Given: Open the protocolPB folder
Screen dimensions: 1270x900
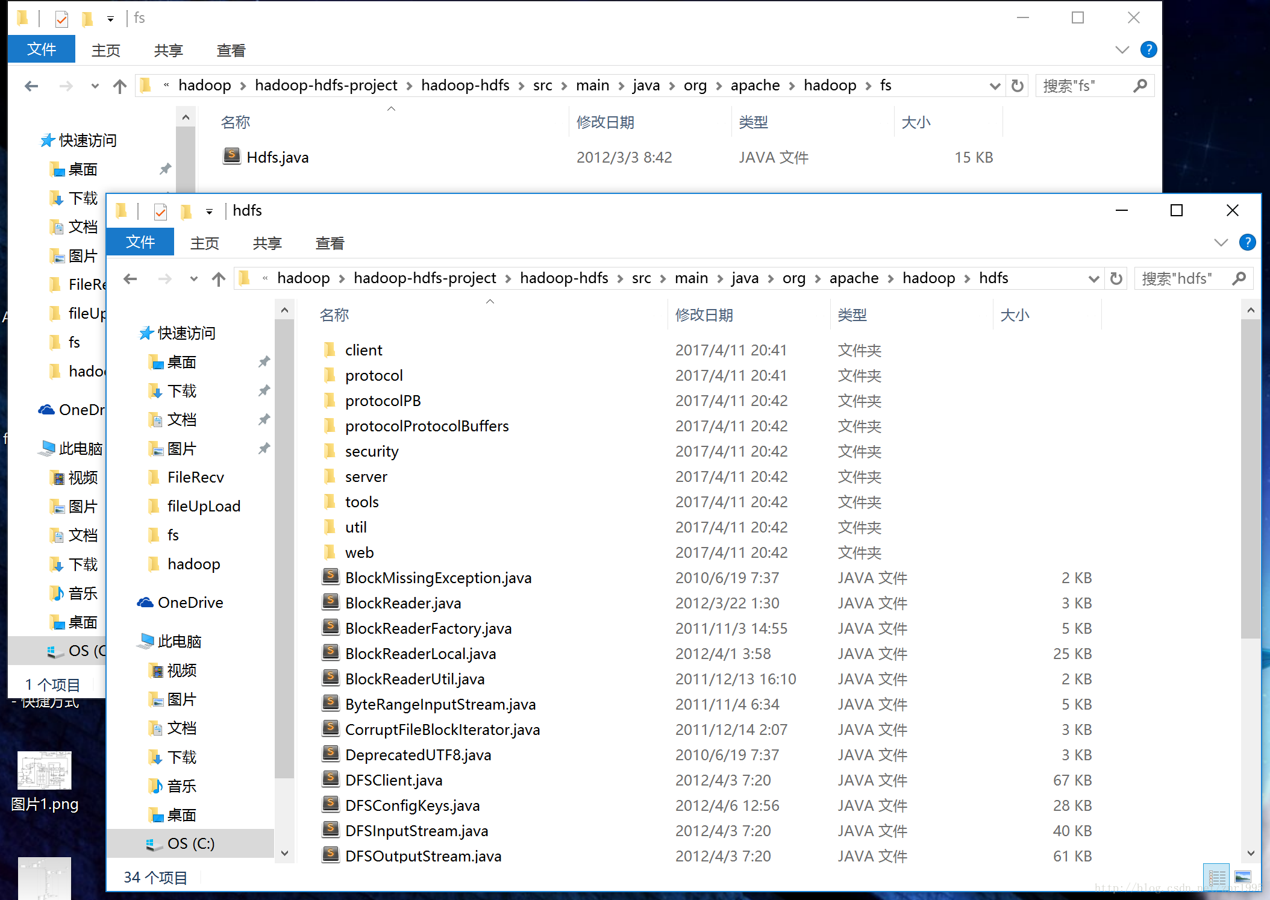Looking at the screenshot, I should (x=383, y=401).
